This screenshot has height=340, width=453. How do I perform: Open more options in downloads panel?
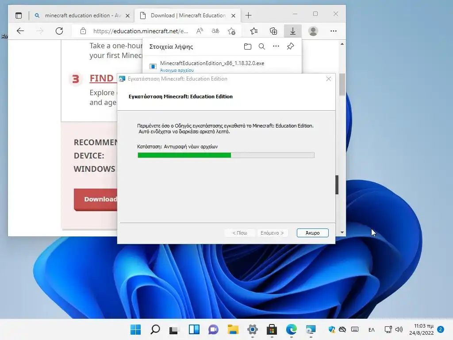(276, 46)
